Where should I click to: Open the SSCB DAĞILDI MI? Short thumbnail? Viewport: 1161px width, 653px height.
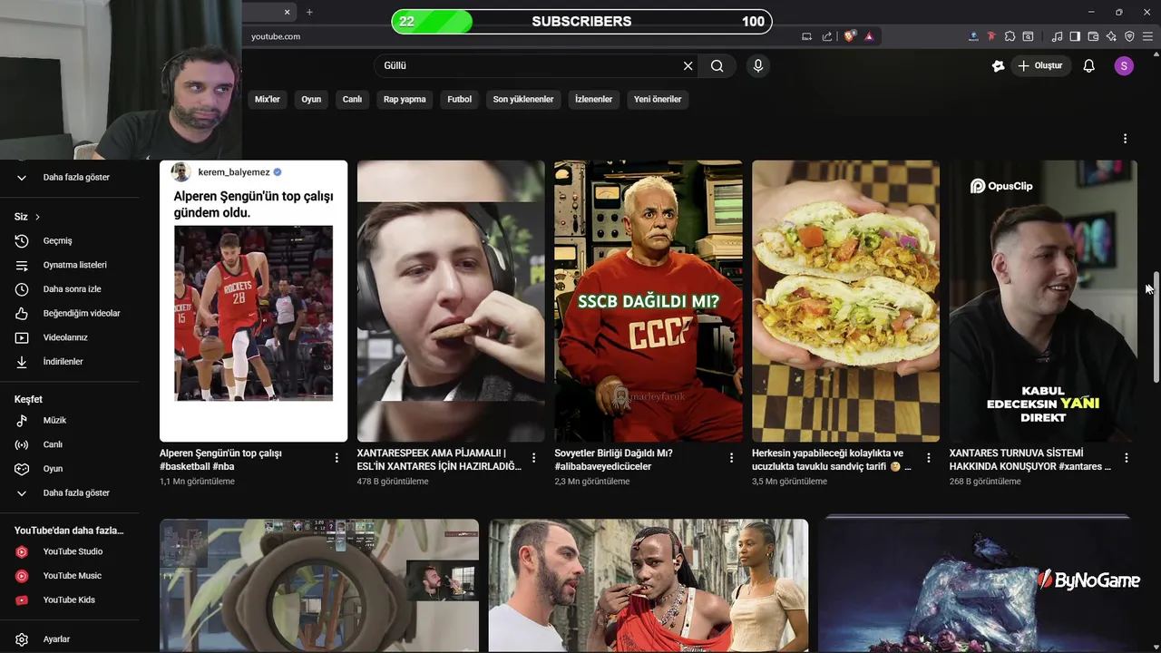[x=649, y=301]
